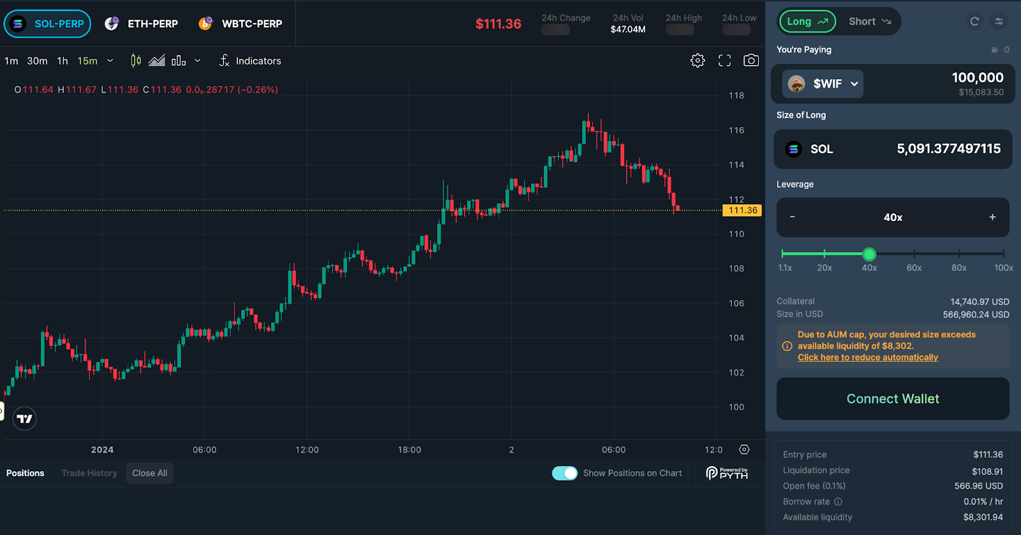This screenshot has width=1021, height=535.
Task: Open chart settings gear icon
Action: tap(697, 61)
